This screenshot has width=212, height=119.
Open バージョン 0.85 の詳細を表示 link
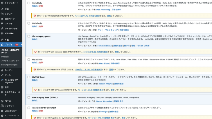95,52
